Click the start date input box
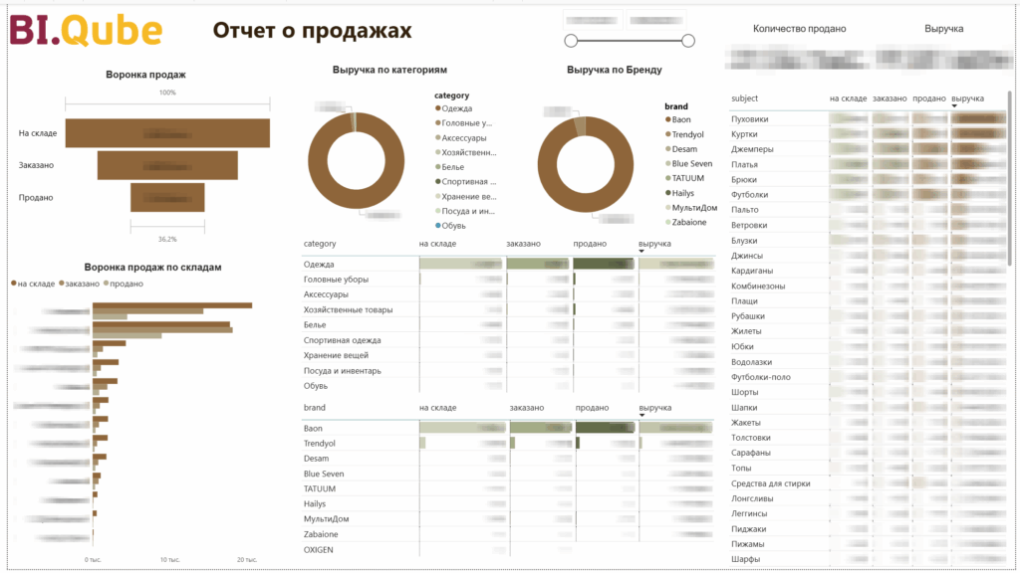The height and width of the screenshot is (573, 1020). pos(593,19)
